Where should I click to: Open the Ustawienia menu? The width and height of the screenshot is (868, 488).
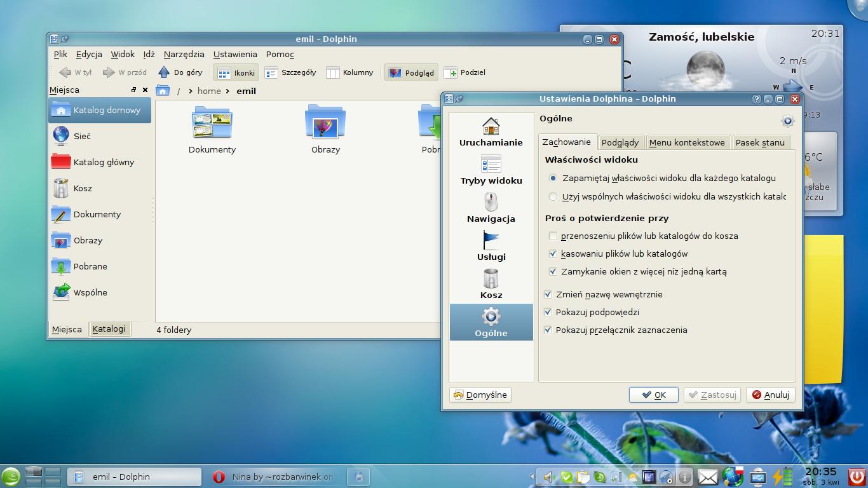[x=235, y=55]
